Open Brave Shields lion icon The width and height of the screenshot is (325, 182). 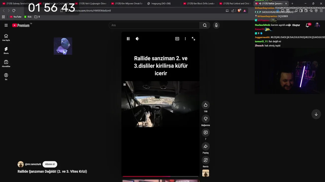click(239, 11)
